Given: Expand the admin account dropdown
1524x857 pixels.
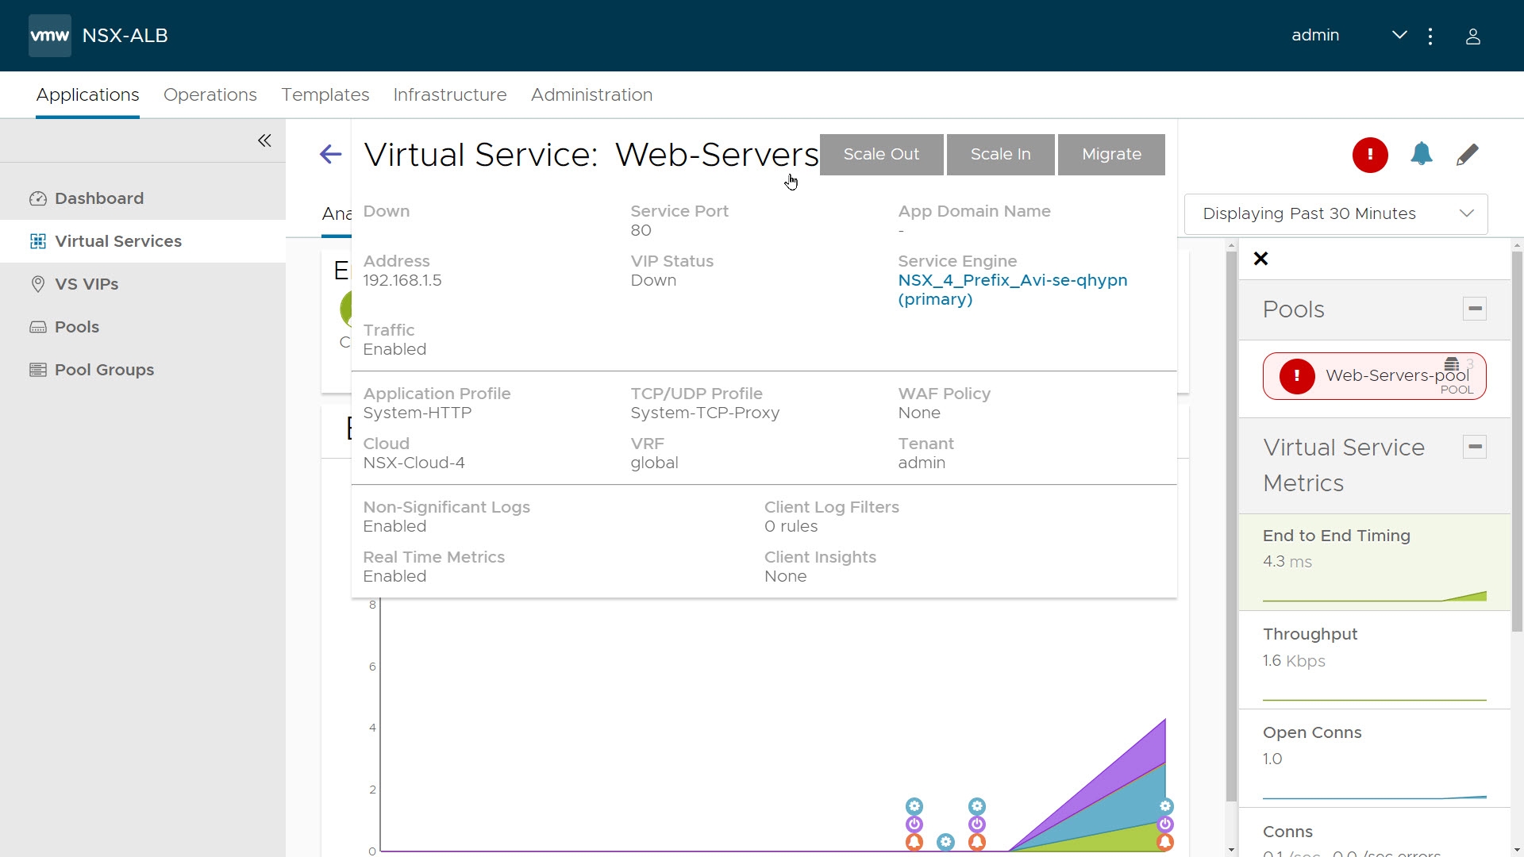Looking at the screenshot, I should (1399, 35).
